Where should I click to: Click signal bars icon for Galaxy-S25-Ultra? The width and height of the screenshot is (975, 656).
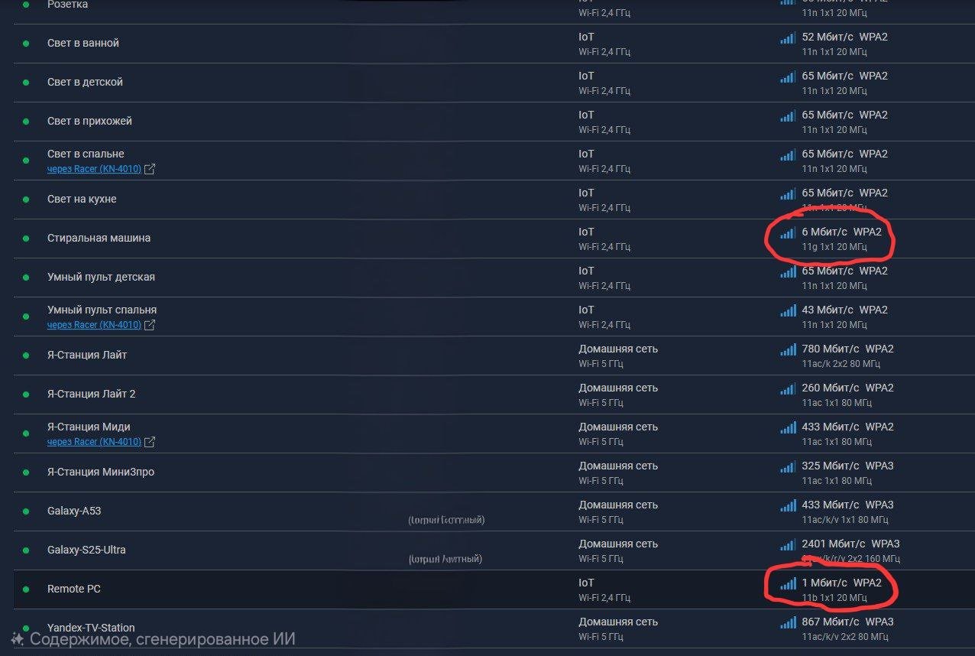788,544
